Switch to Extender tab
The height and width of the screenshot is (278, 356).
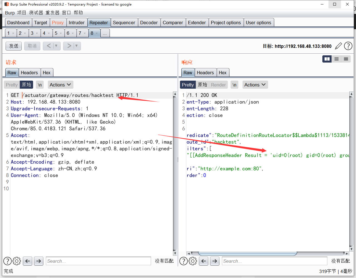coord(197,23)
